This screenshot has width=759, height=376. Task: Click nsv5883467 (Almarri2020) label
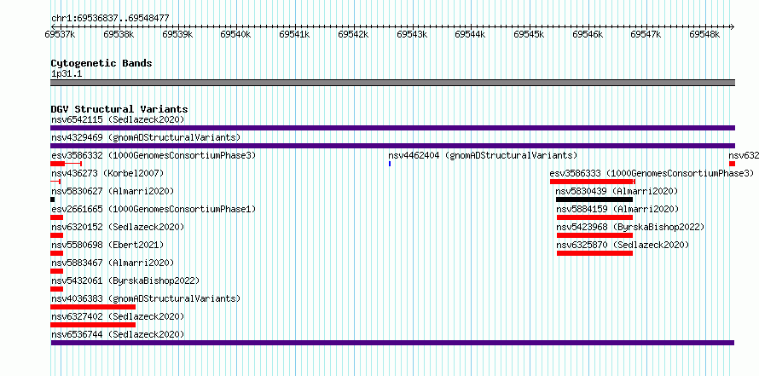tap(113, 263)
